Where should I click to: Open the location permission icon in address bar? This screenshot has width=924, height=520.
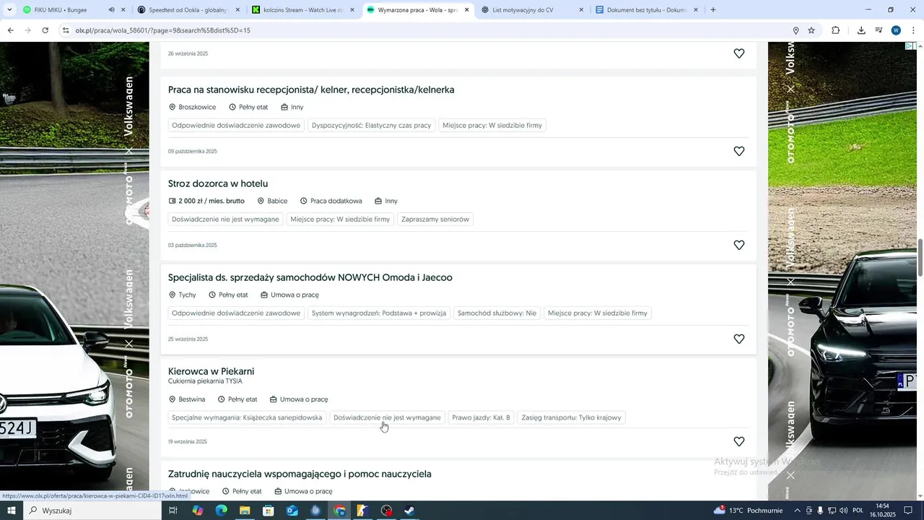click(x=796, y=30)
